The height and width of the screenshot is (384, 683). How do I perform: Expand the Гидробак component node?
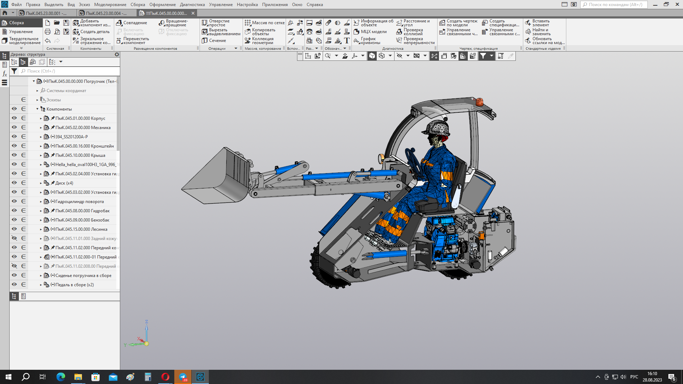[41, 211]
